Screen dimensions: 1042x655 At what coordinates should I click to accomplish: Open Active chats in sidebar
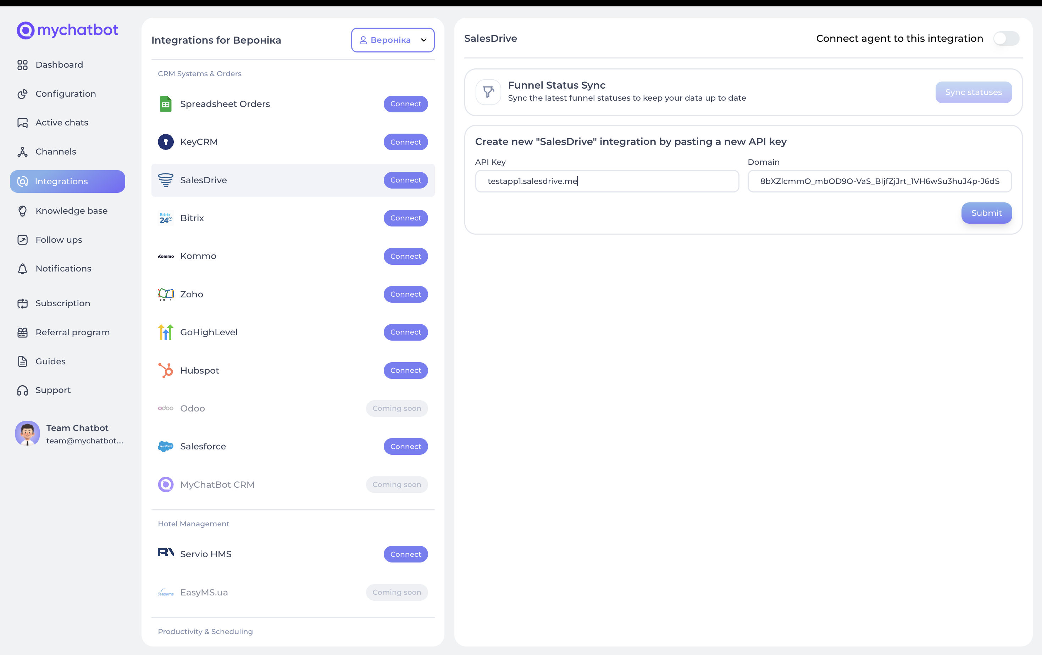(61, 122)
